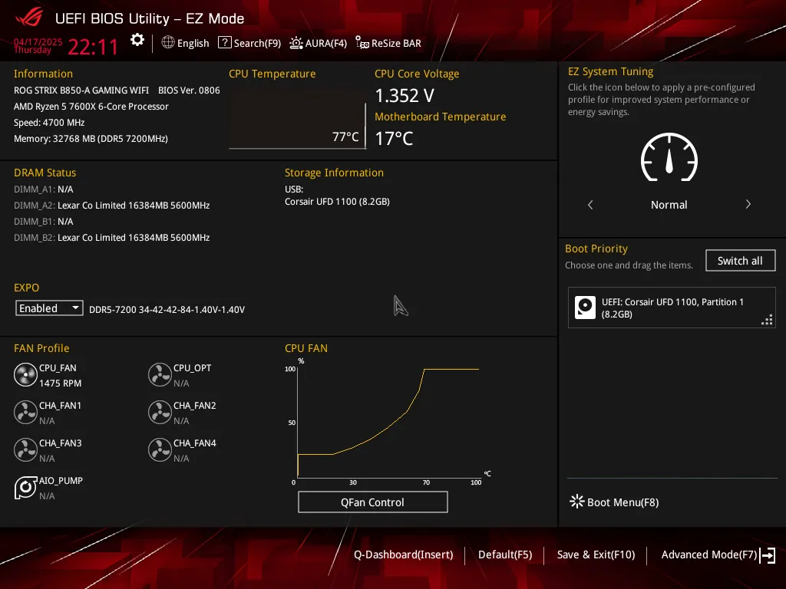Click the DIMM_B1 N/A entry
786x589 pixels.
pos(44,222)
